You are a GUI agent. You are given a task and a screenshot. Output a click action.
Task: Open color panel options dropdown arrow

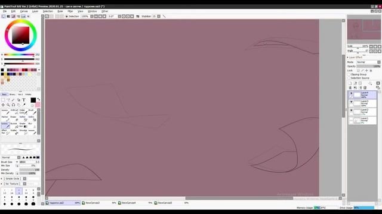click(x=28, y=16)
